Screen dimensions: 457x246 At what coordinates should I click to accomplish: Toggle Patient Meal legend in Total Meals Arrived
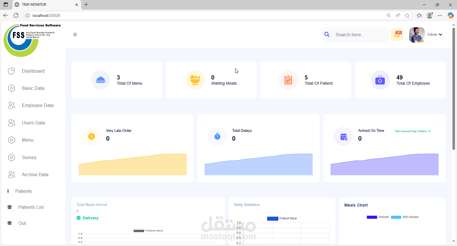point(148,231)
